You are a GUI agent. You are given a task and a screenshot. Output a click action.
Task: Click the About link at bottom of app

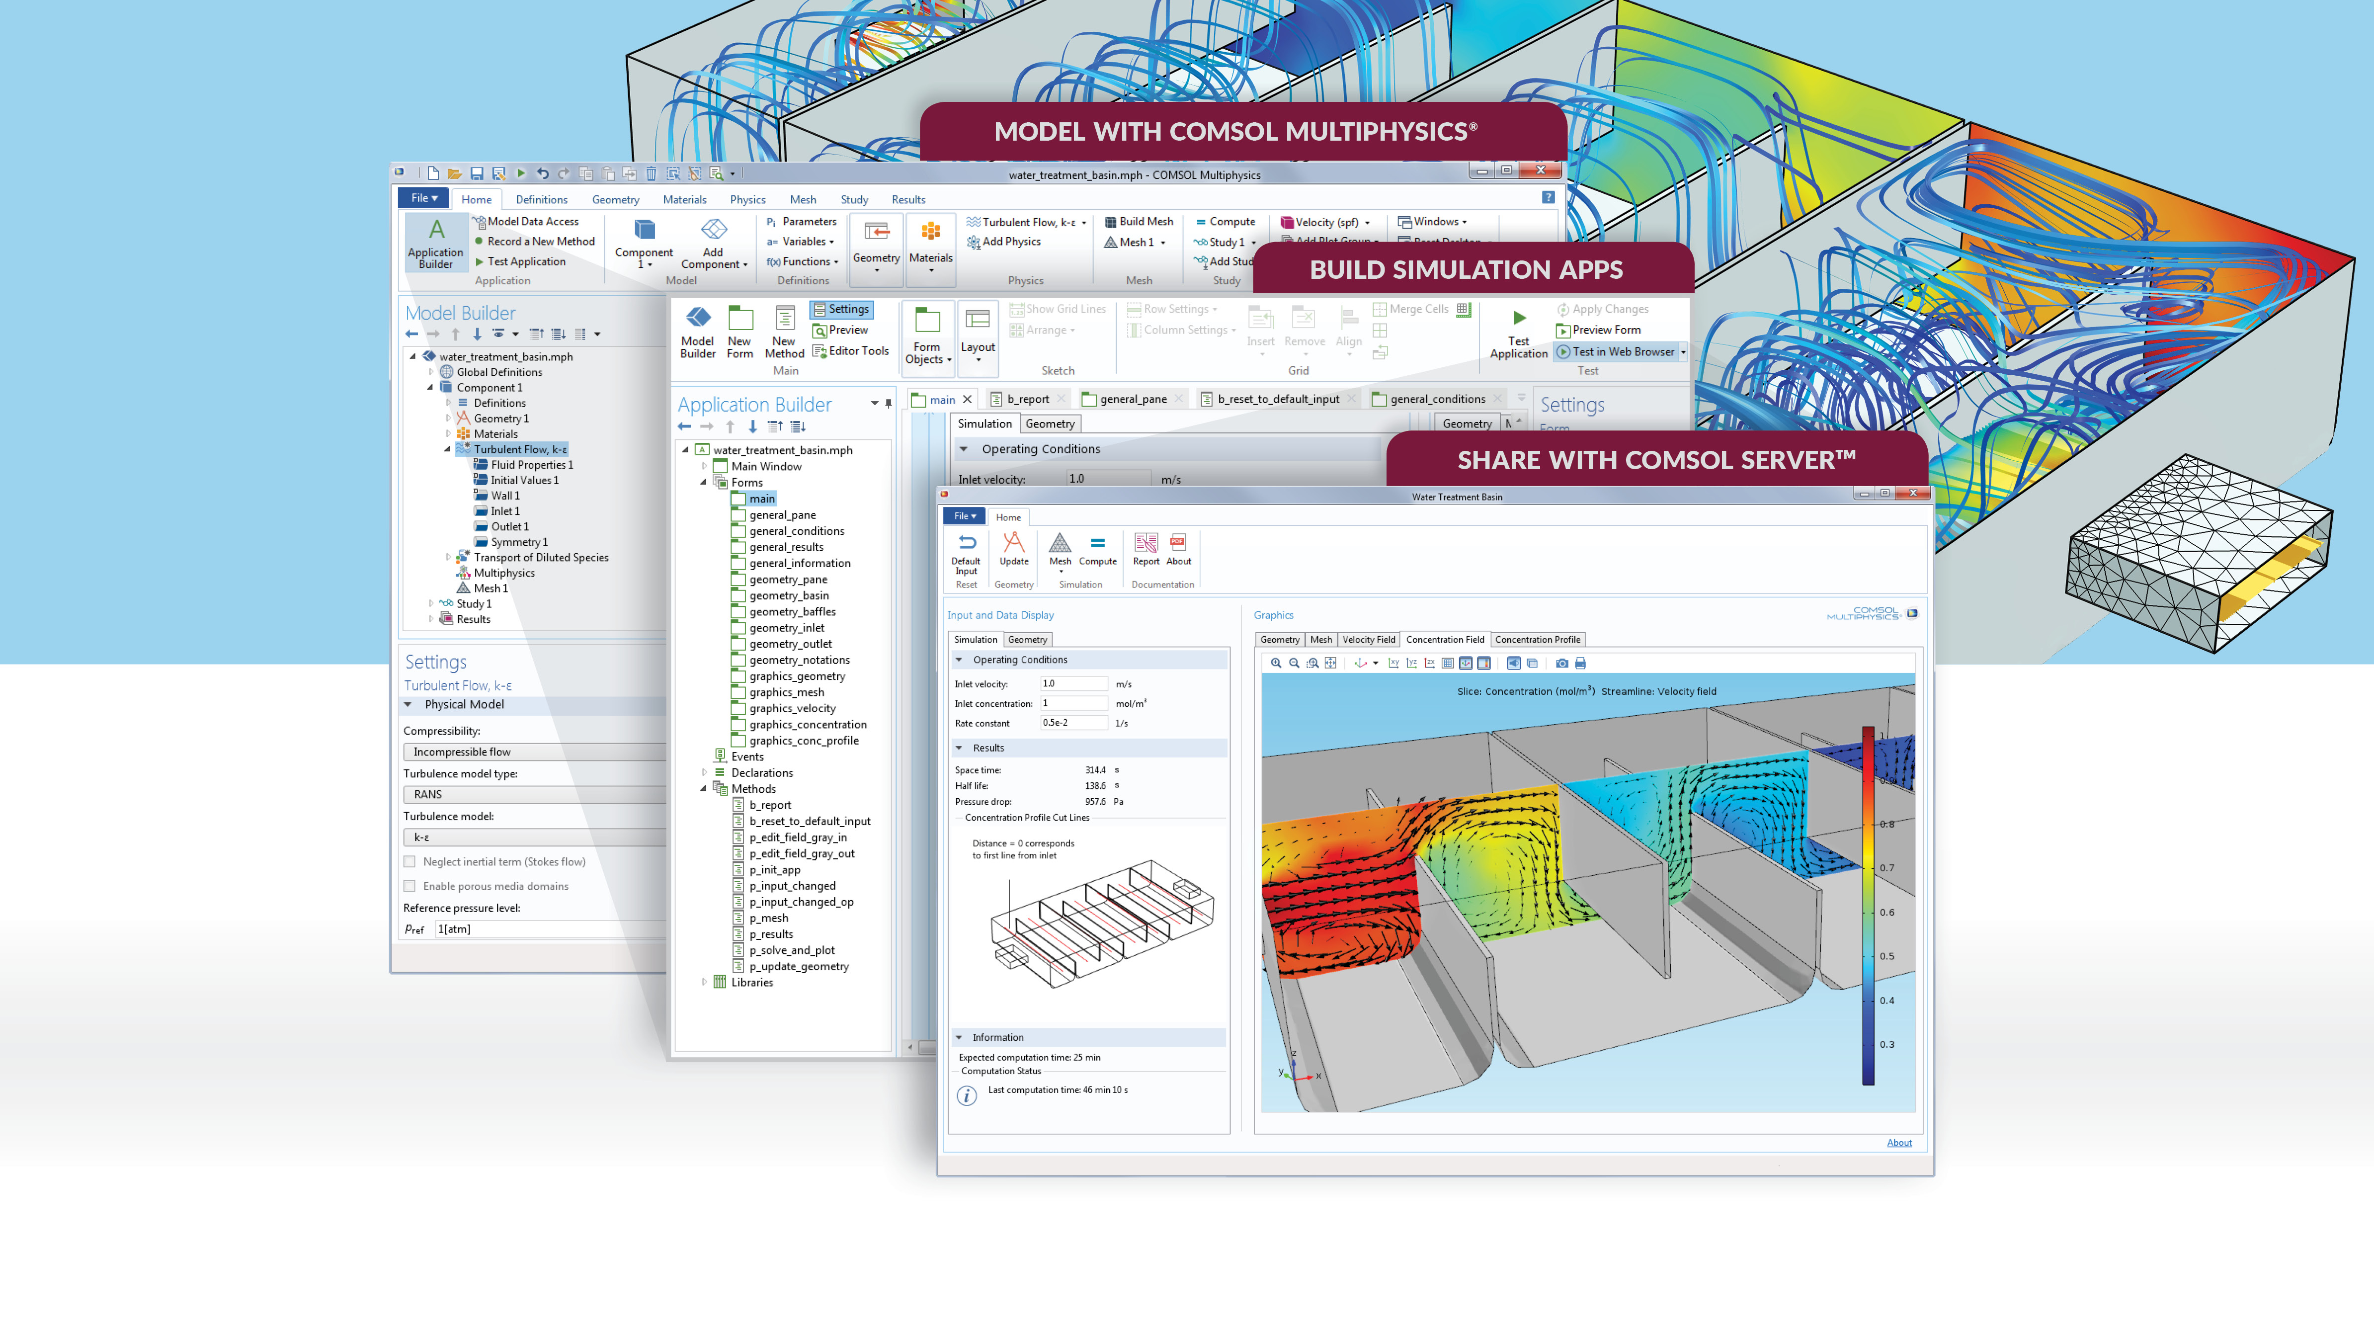point(1898,1143)
